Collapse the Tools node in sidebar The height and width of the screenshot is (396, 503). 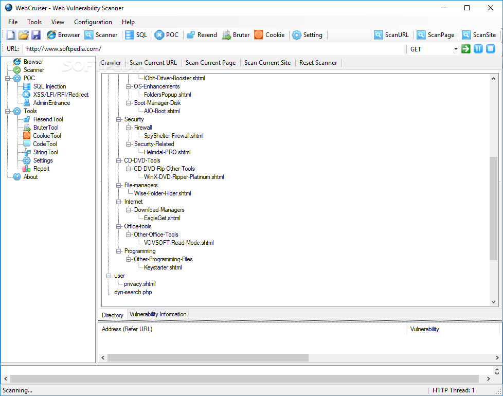[7, 111]
